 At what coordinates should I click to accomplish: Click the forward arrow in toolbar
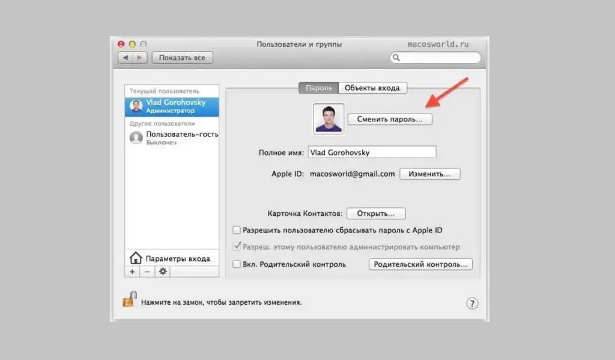(x=139, y=58)
